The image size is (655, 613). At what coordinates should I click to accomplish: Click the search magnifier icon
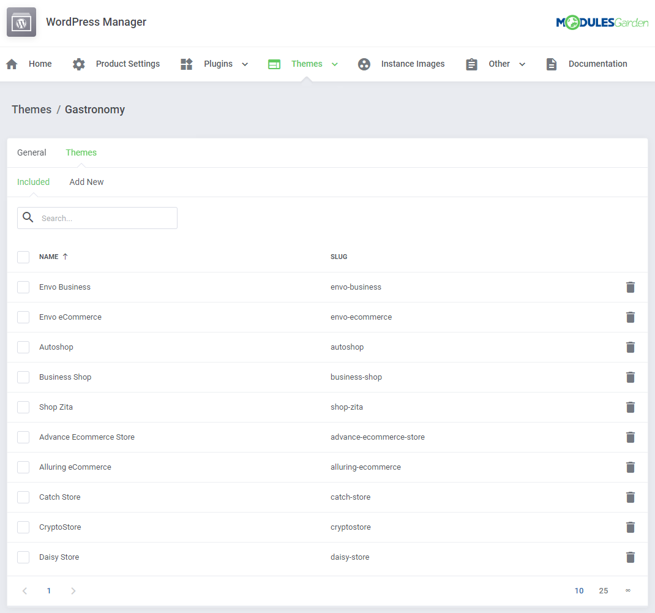pyautogui.click(x=28, y=217)
